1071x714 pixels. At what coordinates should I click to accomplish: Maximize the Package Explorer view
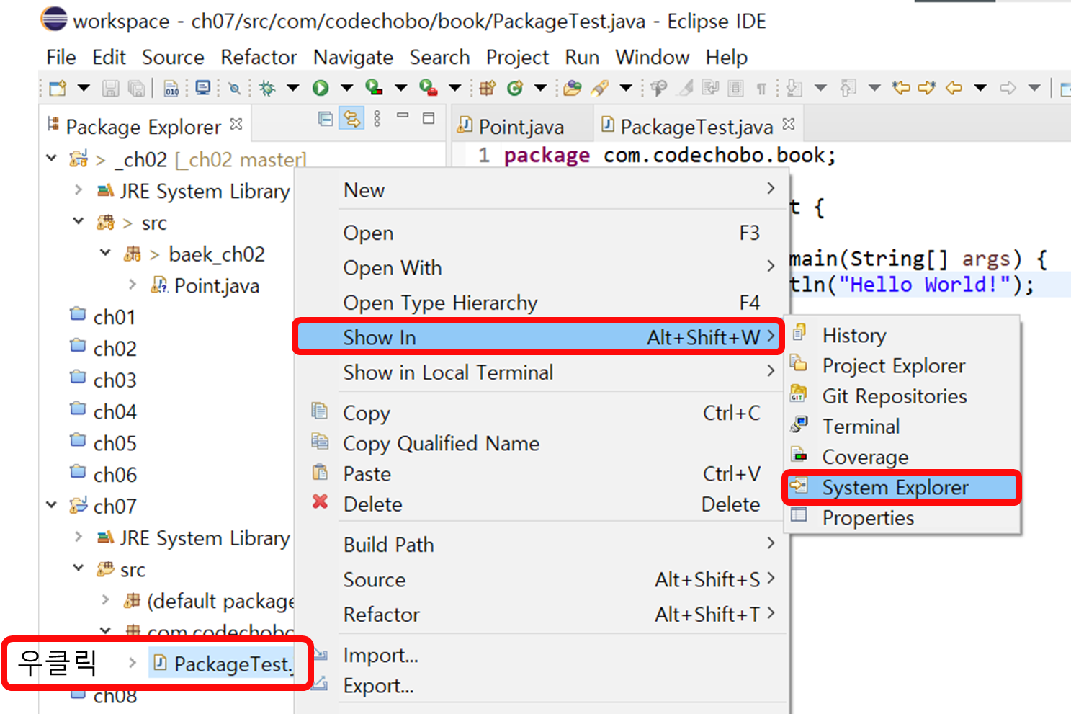(x=429, y=118)
